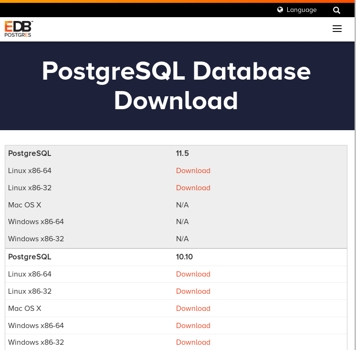356x350 pixels.
Task: Select the Mac OS X label in the 10.10 section
Action: (x=25, y=309)
